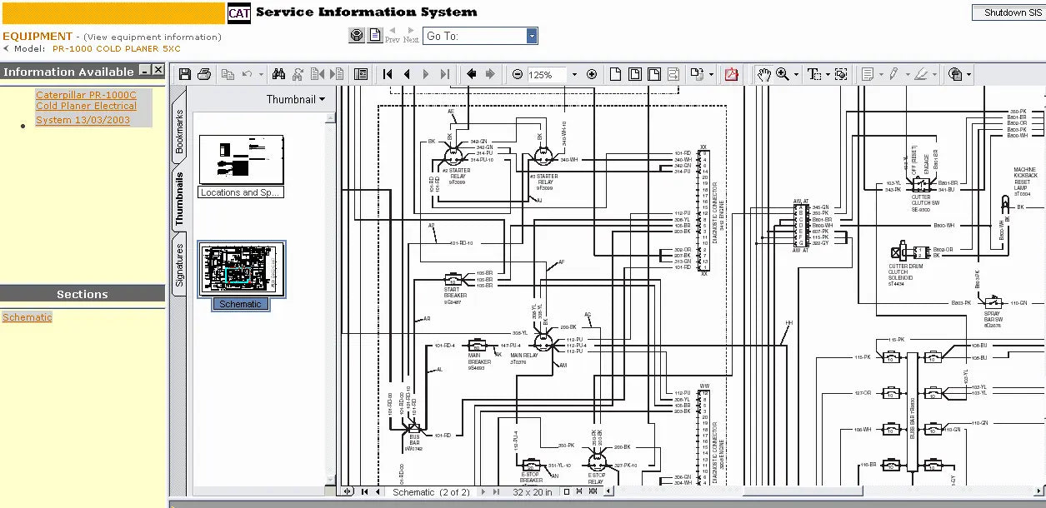The image size is (1046, 508).
Task: Select the Hand tool
Action: (x=763, y=74)
